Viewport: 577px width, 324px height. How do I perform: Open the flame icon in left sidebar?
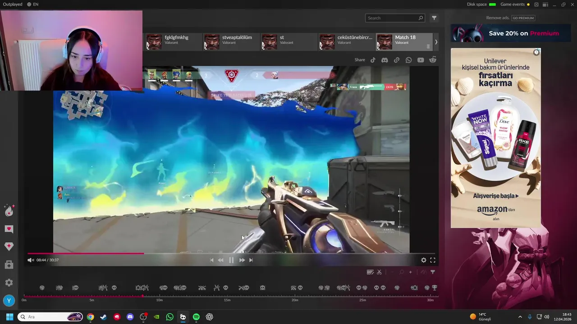point(9,211)
